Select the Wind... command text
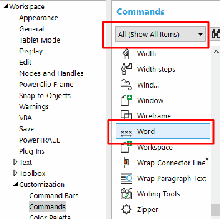Image resolution: width=220 pixels, height=219 pixels. coord(148,85)
